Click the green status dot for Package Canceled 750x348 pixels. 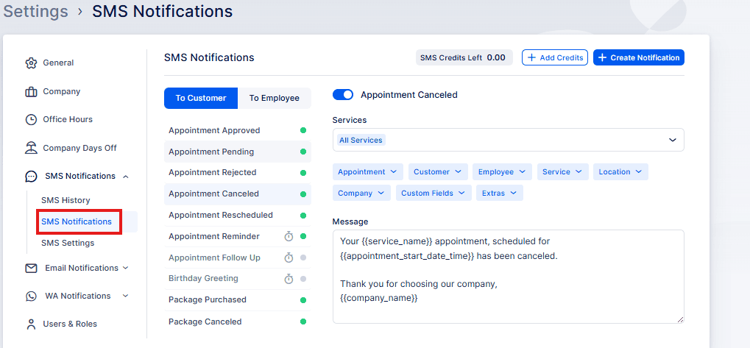tap(303, 322)
